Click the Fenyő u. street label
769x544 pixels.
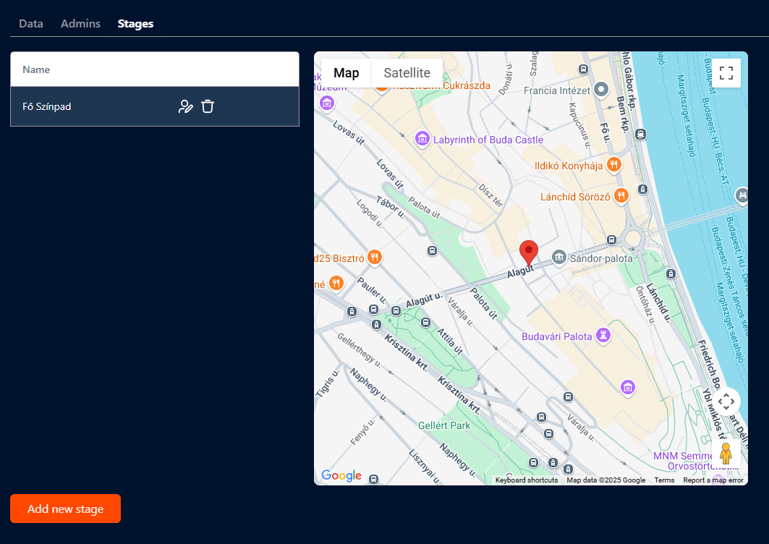point(363,432)
